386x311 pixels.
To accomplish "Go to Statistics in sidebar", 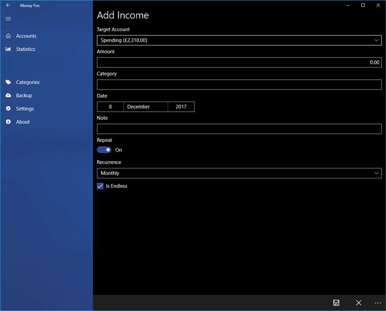I will pos(26,49).
